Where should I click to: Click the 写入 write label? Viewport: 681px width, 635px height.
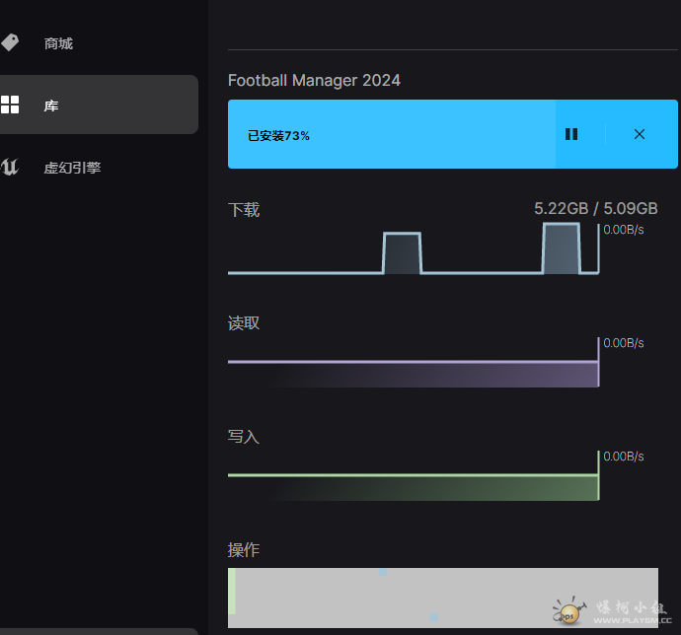pyautogui.click(x=244, y=436)
